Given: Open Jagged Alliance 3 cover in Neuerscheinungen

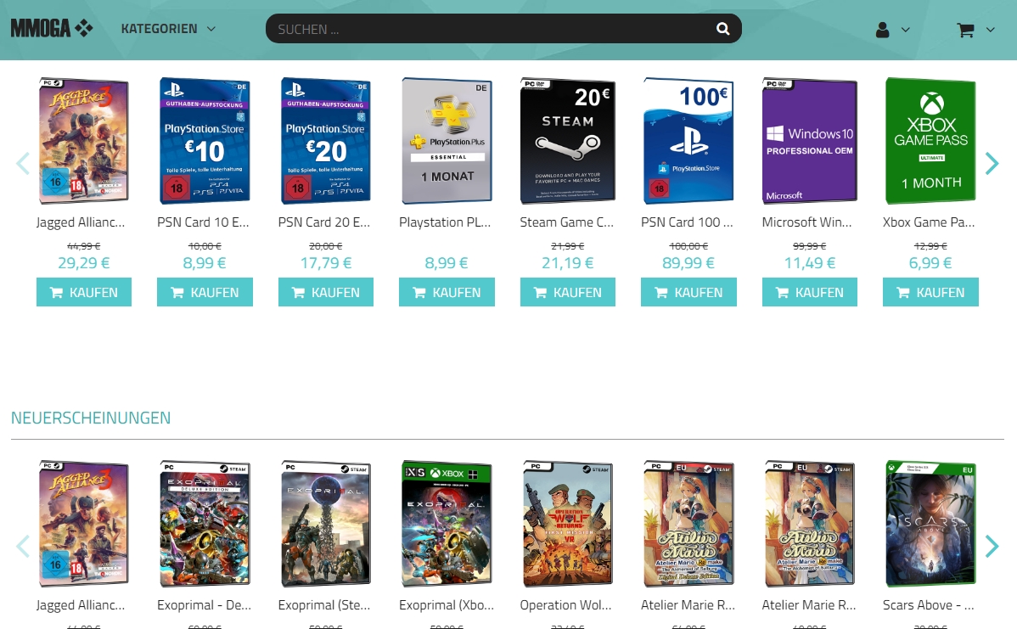Looking at the screenshot, I should (84, 523).
